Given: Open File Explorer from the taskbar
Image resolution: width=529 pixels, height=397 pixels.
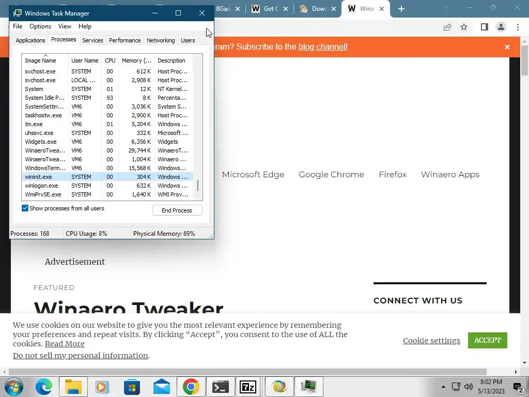Looking at the screenshot, I should point(73,387).
